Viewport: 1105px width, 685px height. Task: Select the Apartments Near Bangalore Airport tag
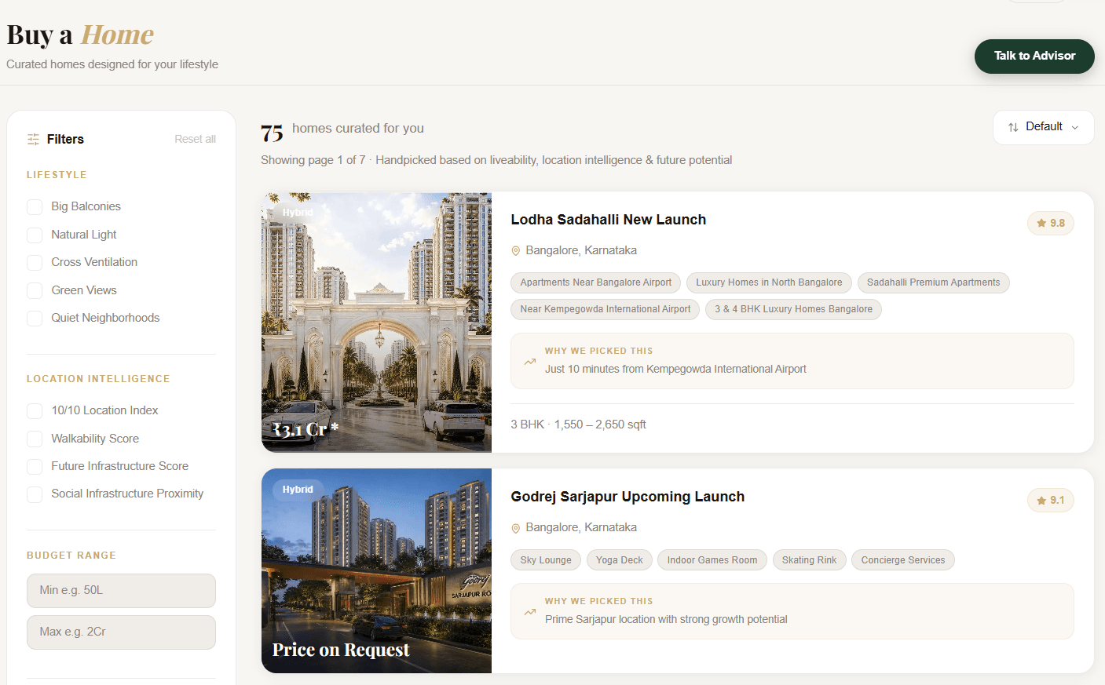[x=595, y=282]
